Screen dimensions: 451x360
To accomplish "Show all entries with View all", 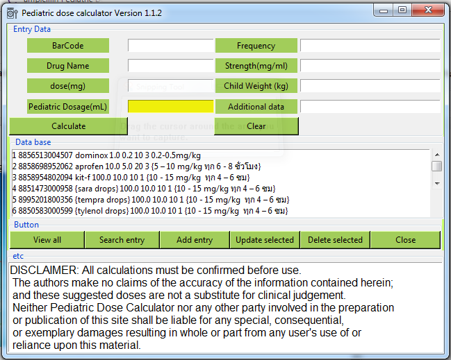I will [x=47, y=240].
